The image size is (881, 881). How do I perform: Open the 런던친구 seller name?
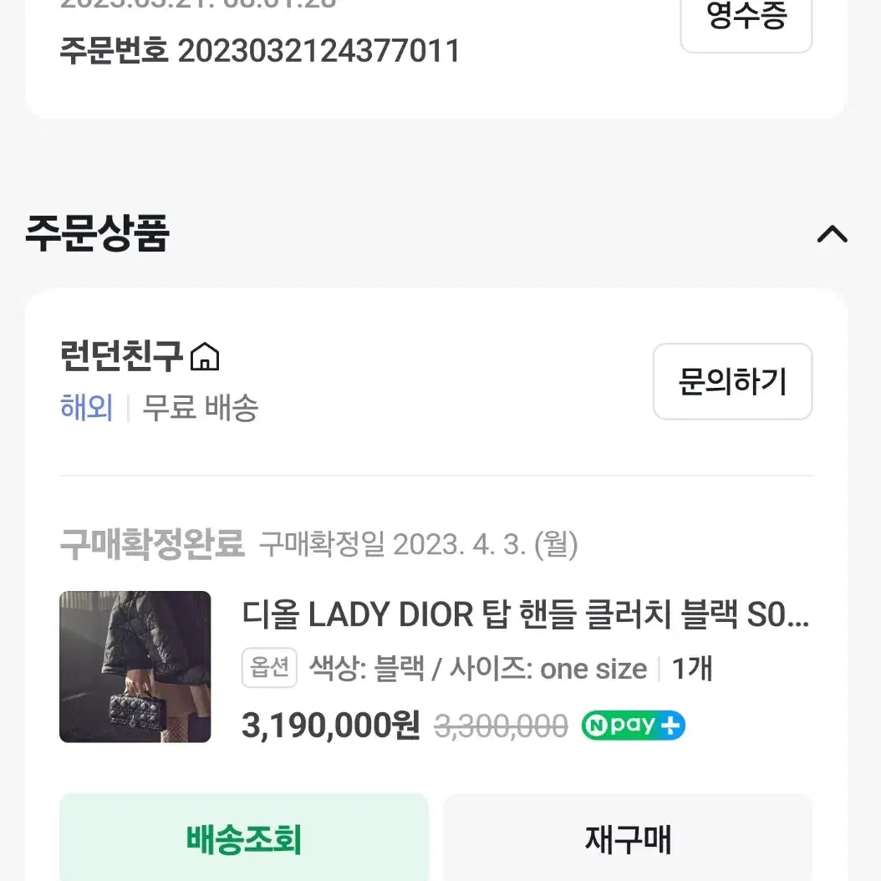point(121,355)
